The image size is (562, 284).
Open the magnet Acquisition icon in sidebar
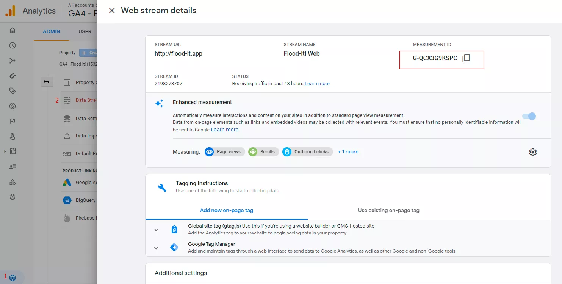(x=13, y=76)
